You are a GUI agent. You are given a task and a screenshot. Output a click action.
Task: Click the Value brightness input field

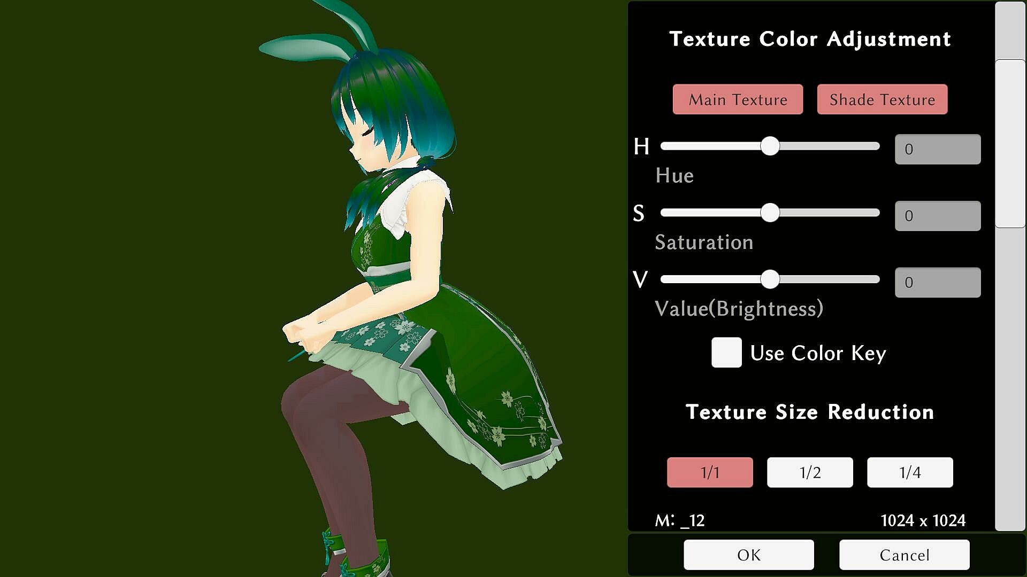pos(937,282)
